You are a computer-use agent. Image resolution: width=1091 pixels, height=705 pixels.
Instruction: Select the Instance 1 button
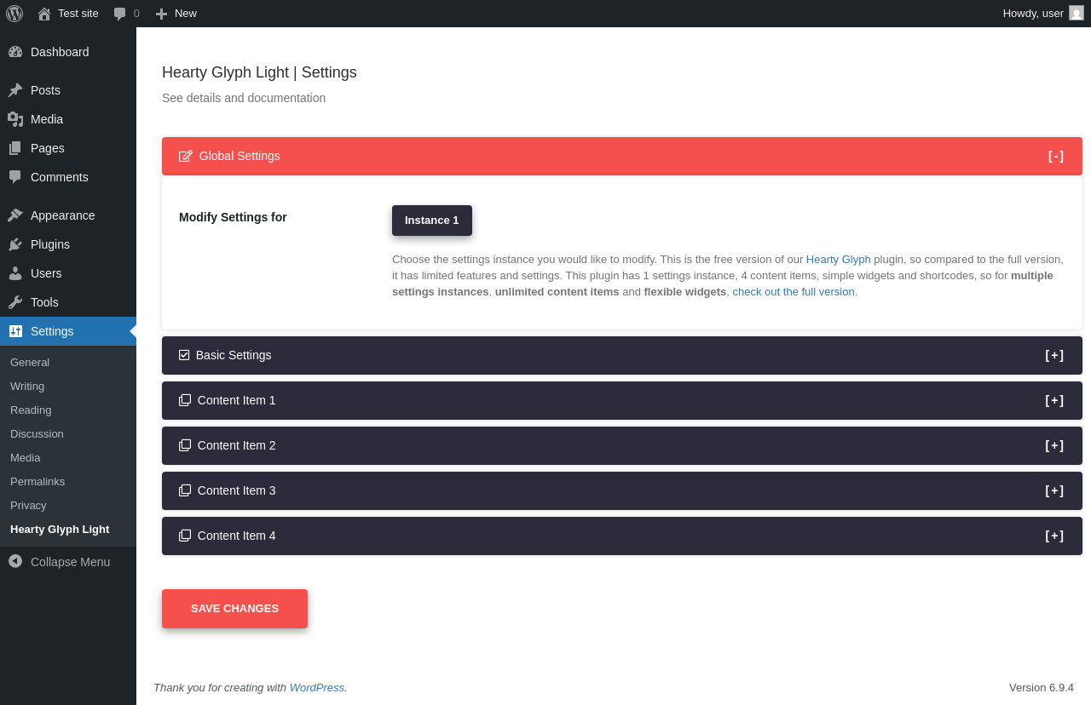432,221
